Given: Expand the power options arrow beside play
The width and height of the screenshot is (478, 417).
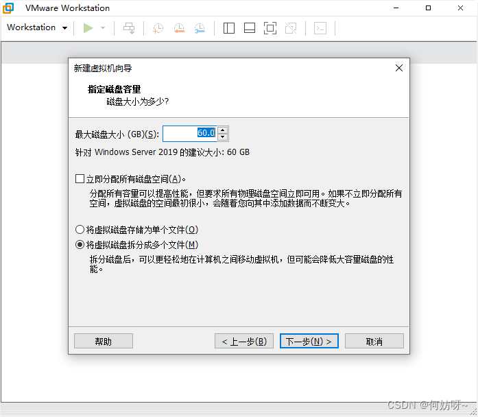Looking at the screenshot, I should [x=103, y=28].
